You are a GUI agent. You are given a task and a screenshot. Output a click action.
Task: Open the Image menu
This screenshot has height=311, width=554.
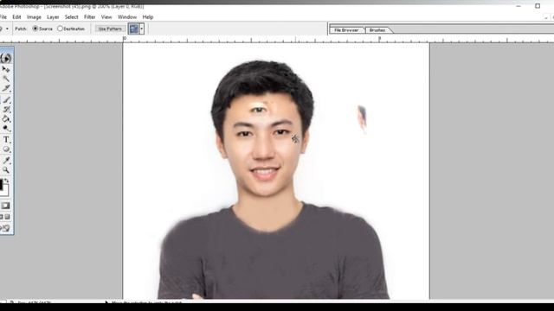click(x=34, y=17)
